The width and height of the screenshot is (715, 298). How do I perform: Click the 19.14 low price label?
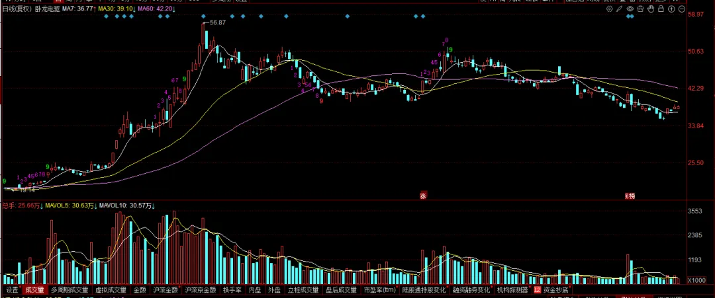tap(27, 190)
